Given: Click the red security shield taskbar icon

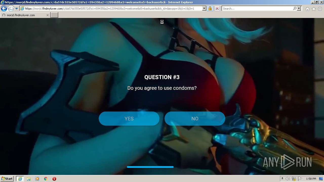Looking at the screenshot, I should coord(54,179).
